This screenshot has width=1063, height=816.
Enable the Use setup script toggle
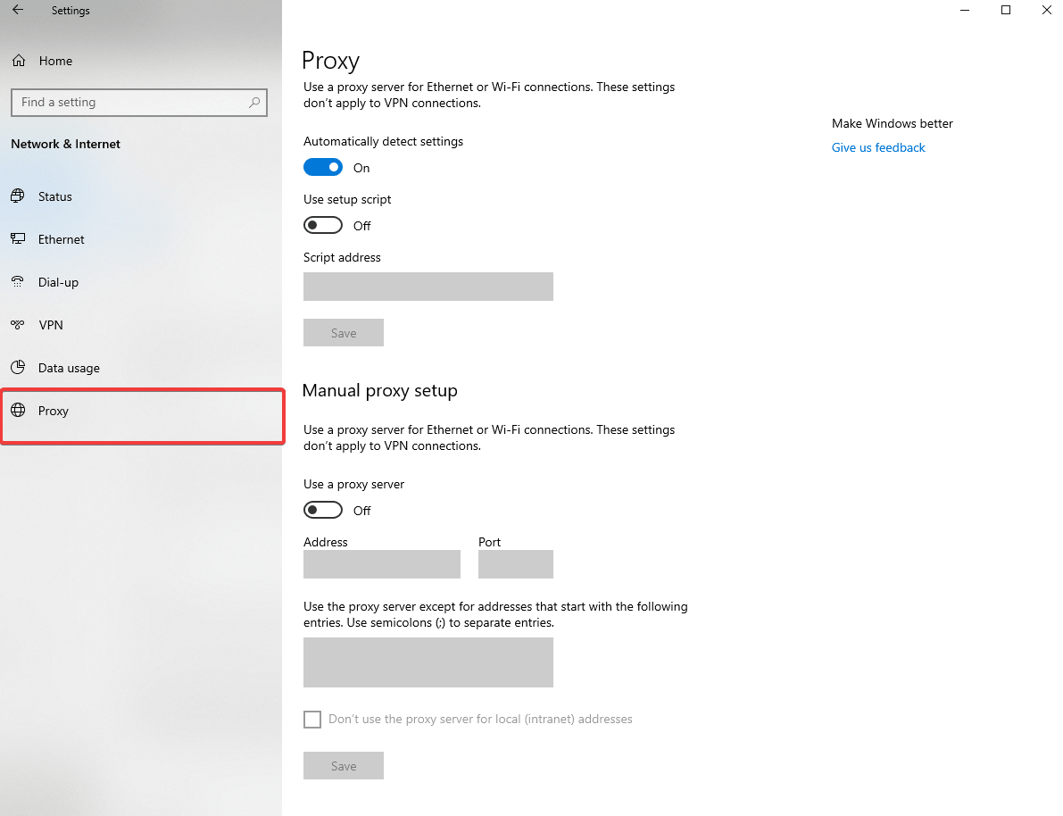(x=323, y=225)
